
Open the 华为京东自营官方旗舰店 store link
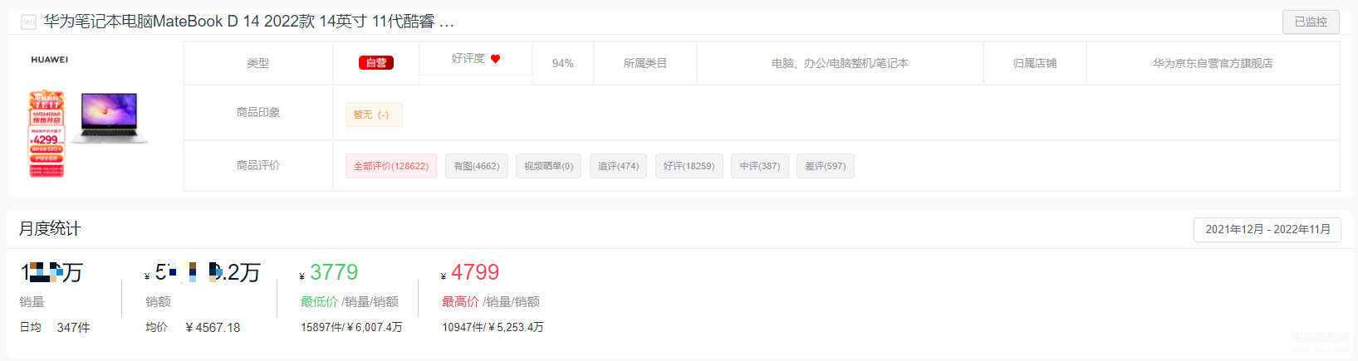pyautogui.click(x=1213, y=63)
